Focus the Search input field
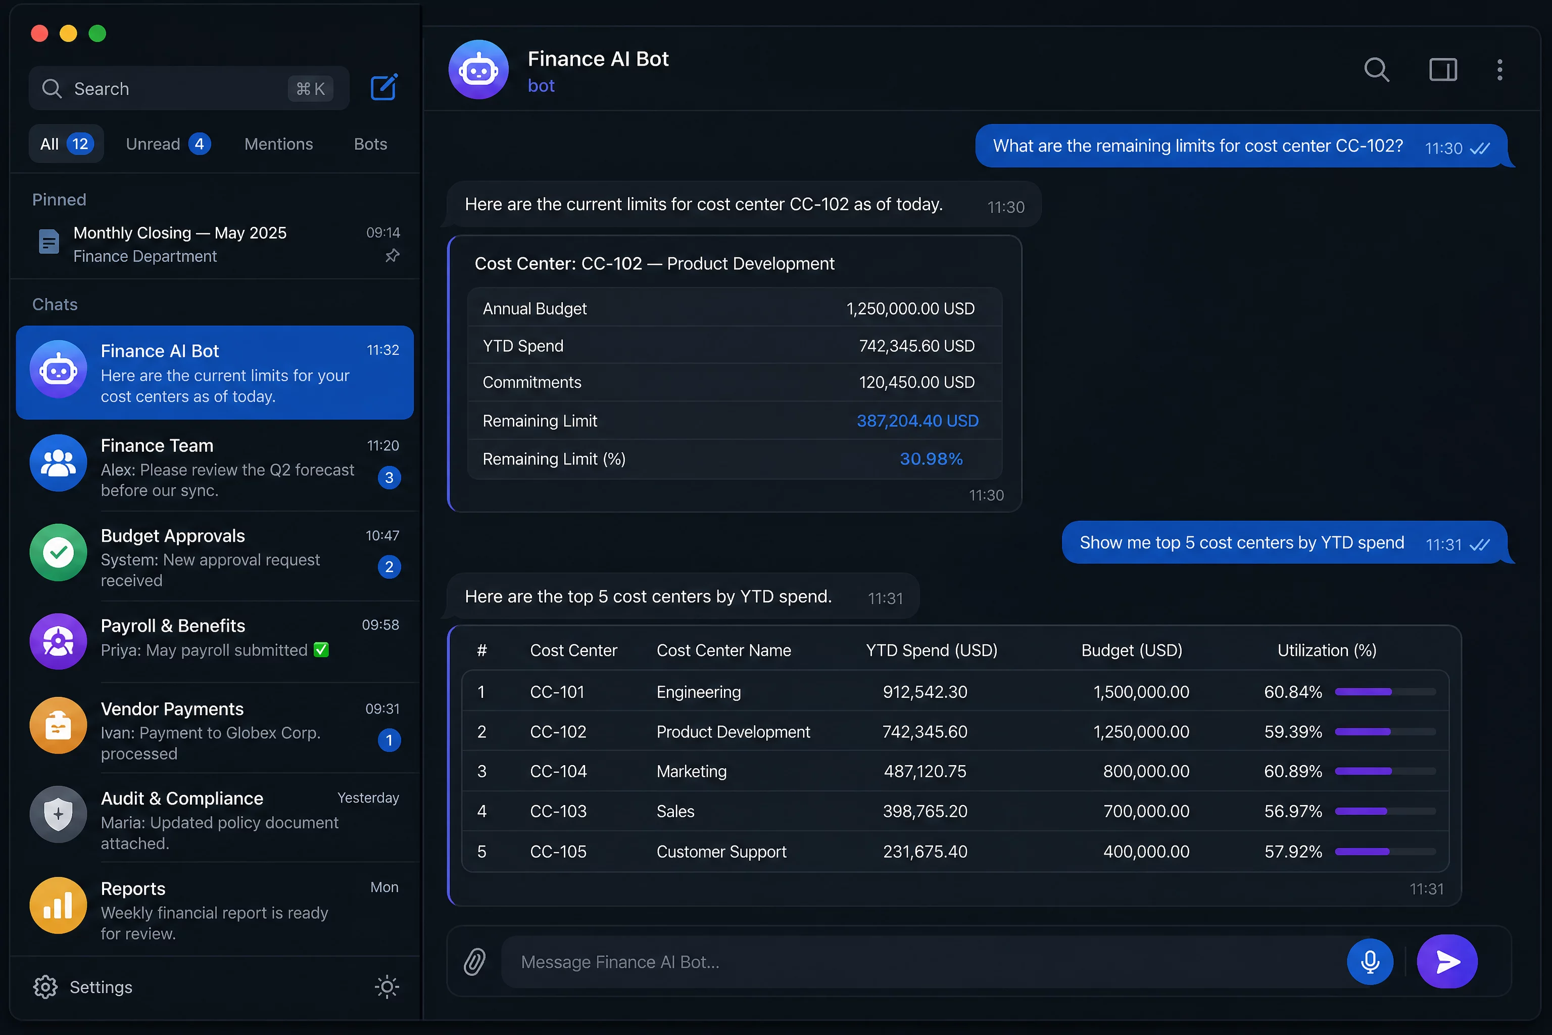 189,88
